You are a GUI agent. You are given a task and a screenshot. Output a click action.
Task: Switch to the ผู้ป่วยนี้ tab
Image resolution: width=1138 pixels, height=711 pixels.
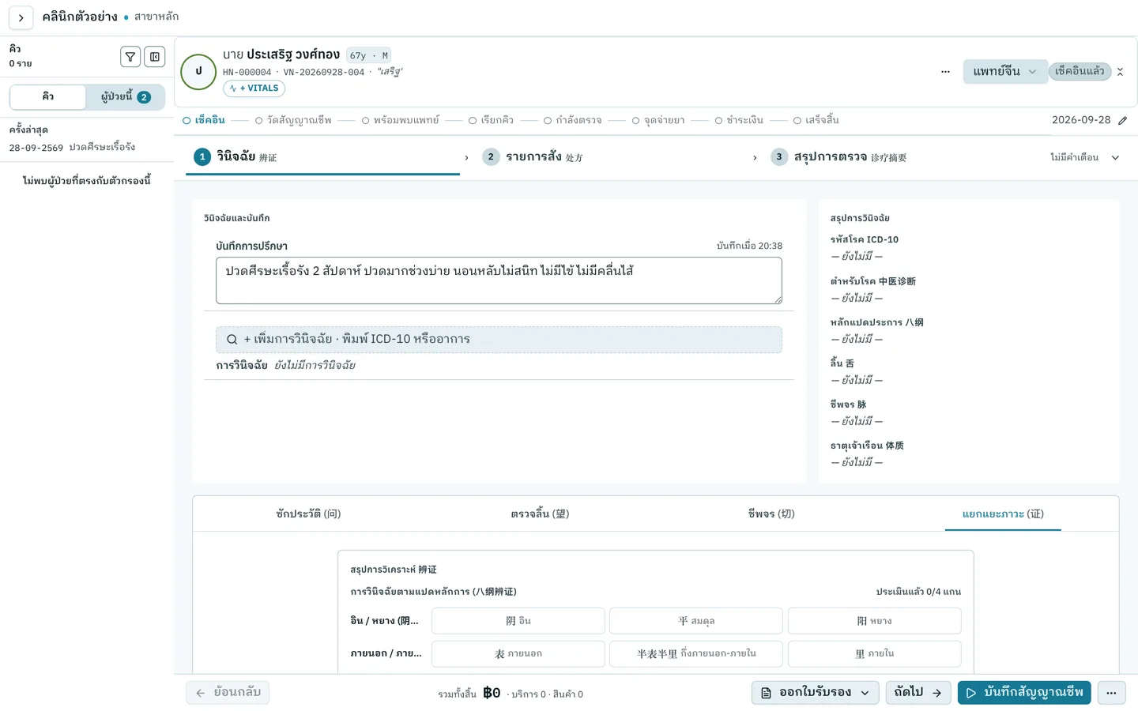126,96
